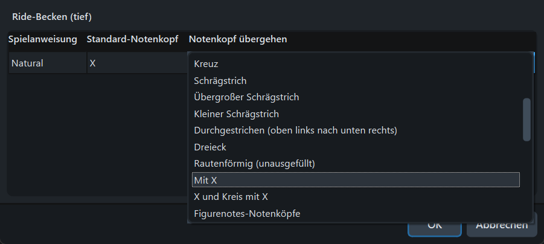This screenshot has height=244, width=544.
Task: Pick Übergroßer Schrägstrich in the dropdown
Action: (246, 97)
